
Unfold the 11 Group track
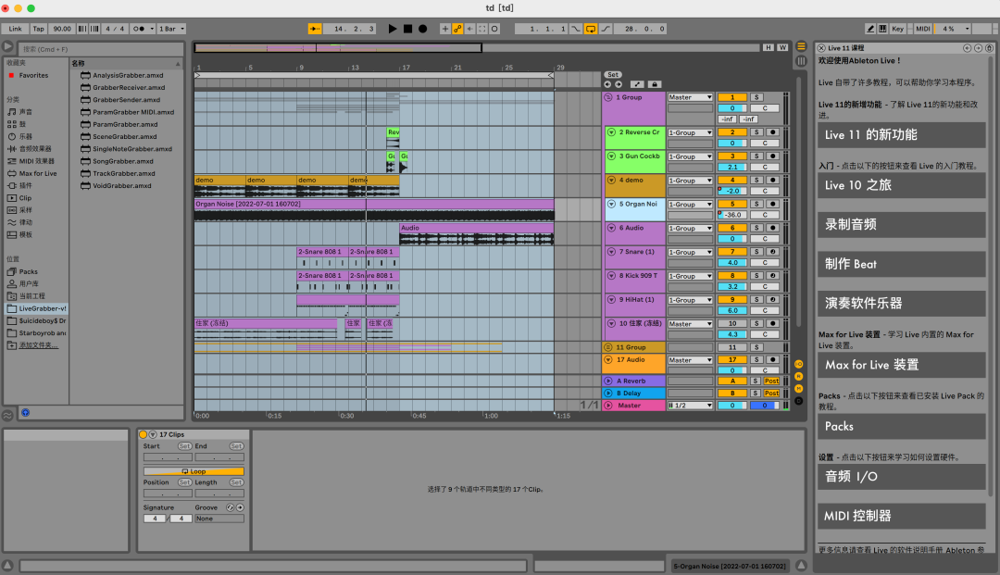(x=608, y=347)
